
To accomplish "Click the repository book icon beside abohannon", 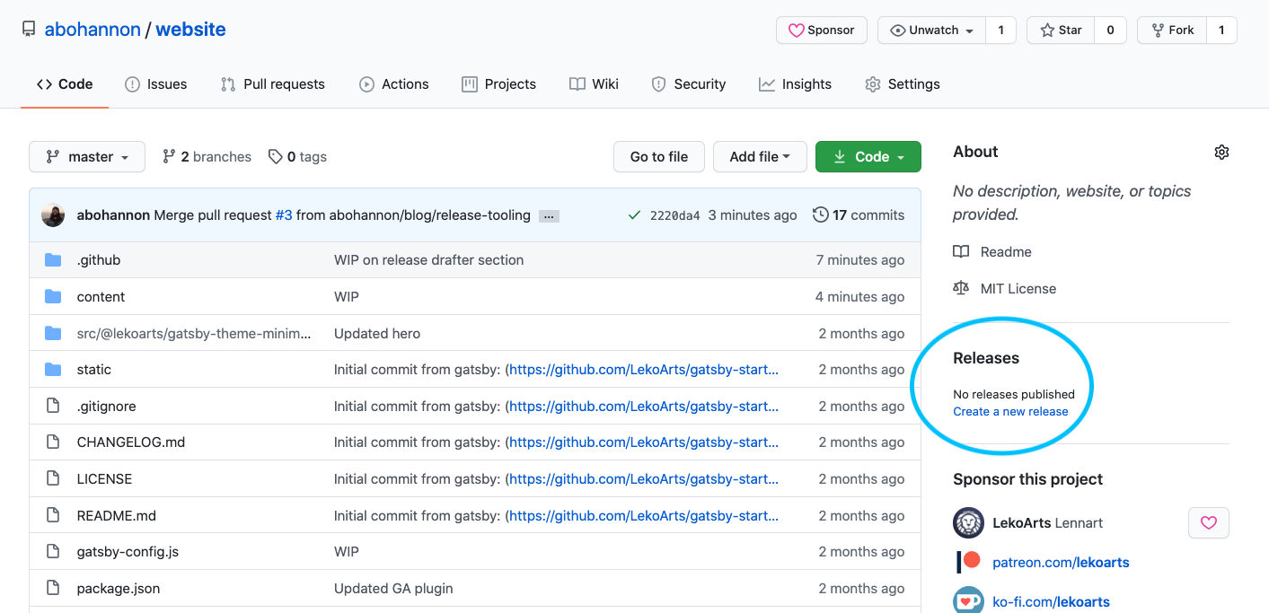I will pos(30,30).
